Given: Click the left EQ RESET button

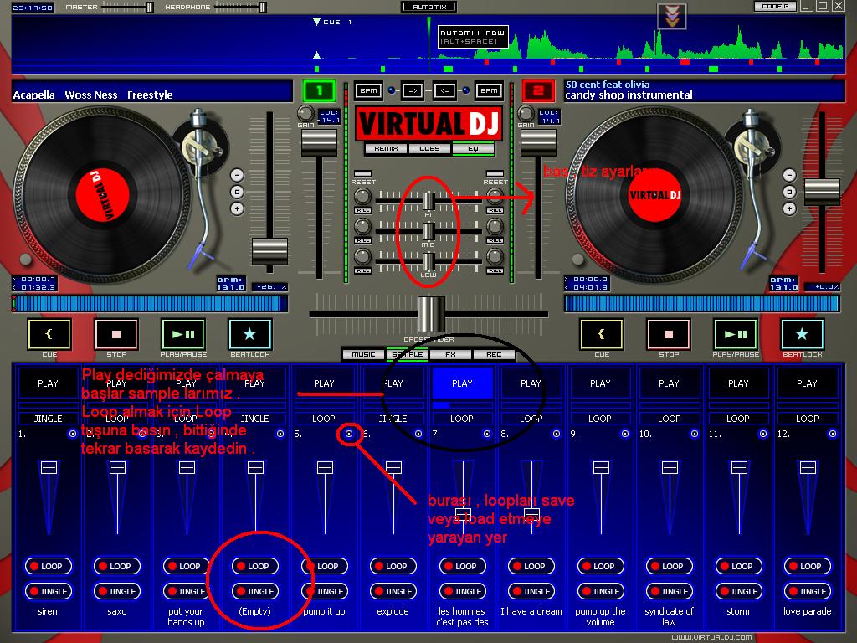Looking at the screenshot, I should coord(363,174).
